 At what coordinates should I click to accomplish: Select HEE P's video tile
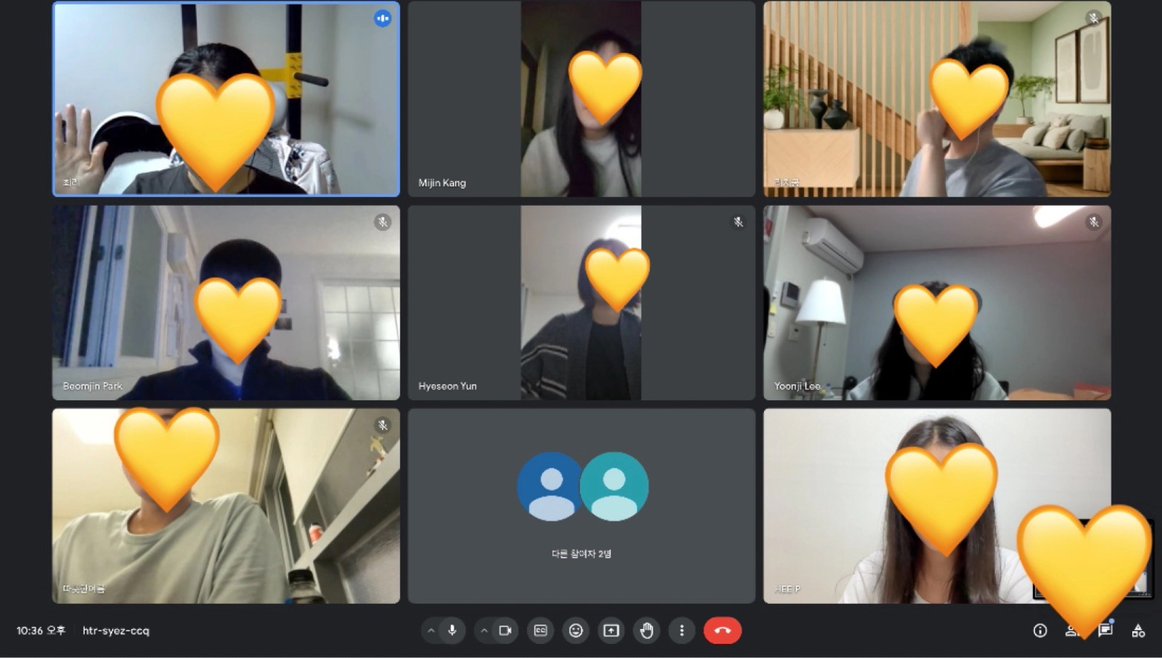(937, 506)
